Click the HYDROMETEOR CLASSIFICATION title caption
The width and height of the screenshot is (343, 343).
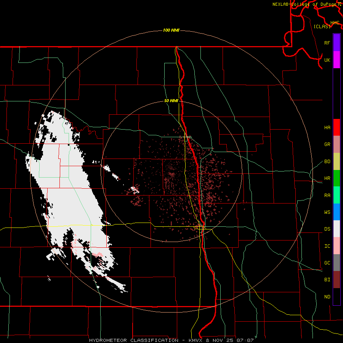coord(134,340)
